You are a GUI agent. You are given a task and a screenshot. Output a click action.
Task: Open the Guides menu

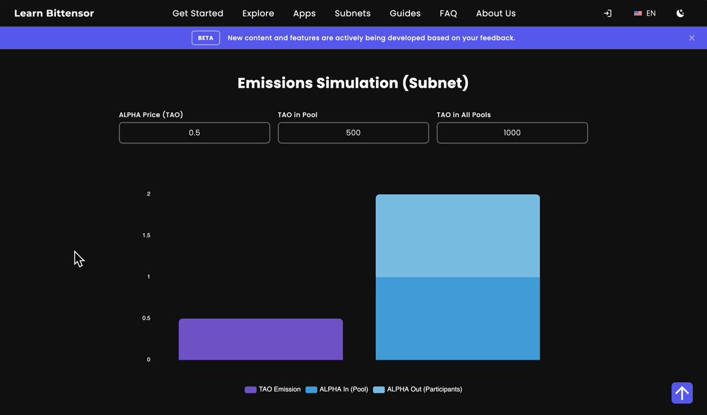point(405,13)
